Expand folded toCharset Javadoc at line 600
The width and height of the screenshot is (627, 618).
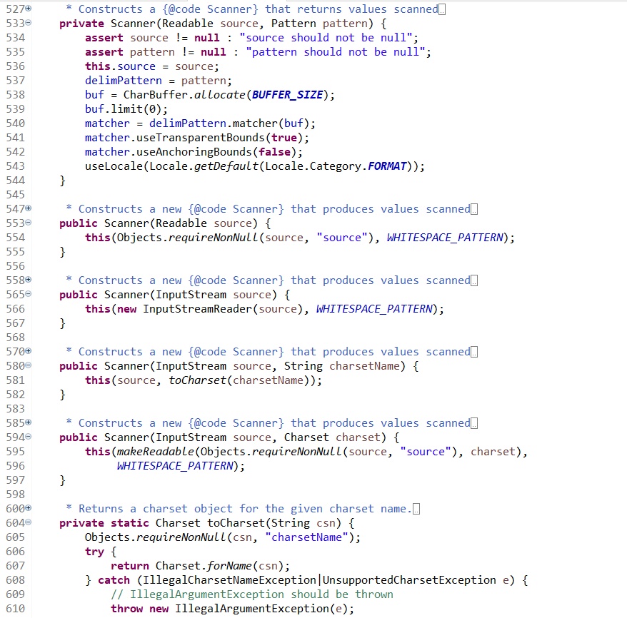click(29, 508)
